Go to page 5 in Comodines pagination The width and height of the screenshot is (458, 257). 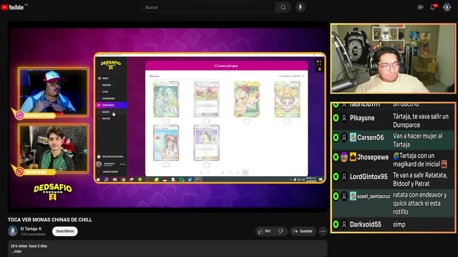(230, 173)
